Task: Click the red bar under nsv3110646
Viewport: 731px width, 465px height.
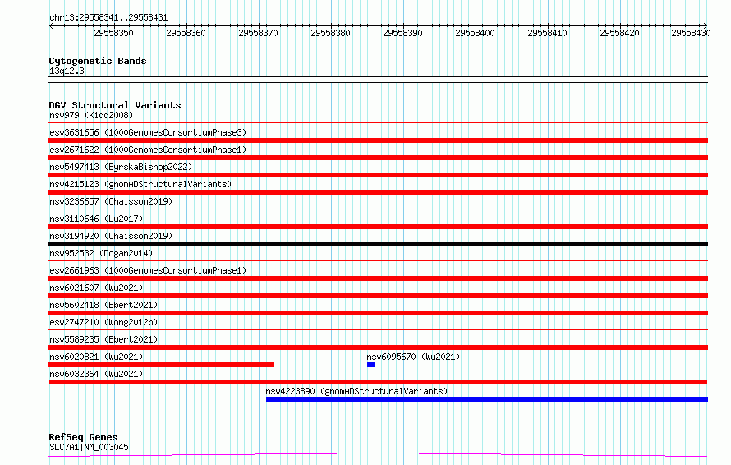Action: click(x=378, y=227)
